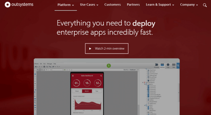Tap the hamburger menu in Sales Dashboard

[73, 76]
